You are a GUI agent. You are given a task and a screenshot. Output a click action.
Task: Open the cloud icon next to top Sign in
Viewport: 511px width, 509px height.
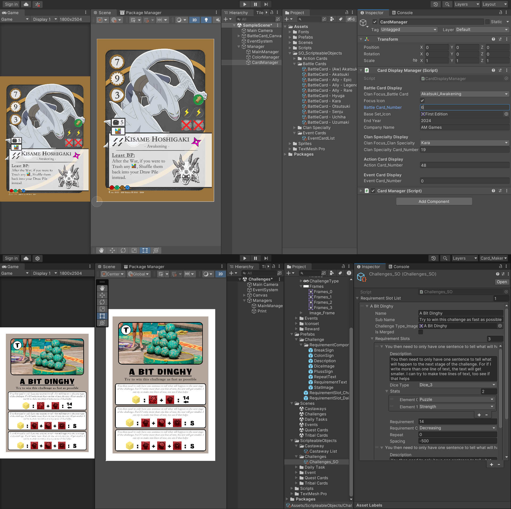(x=26, y=4)
